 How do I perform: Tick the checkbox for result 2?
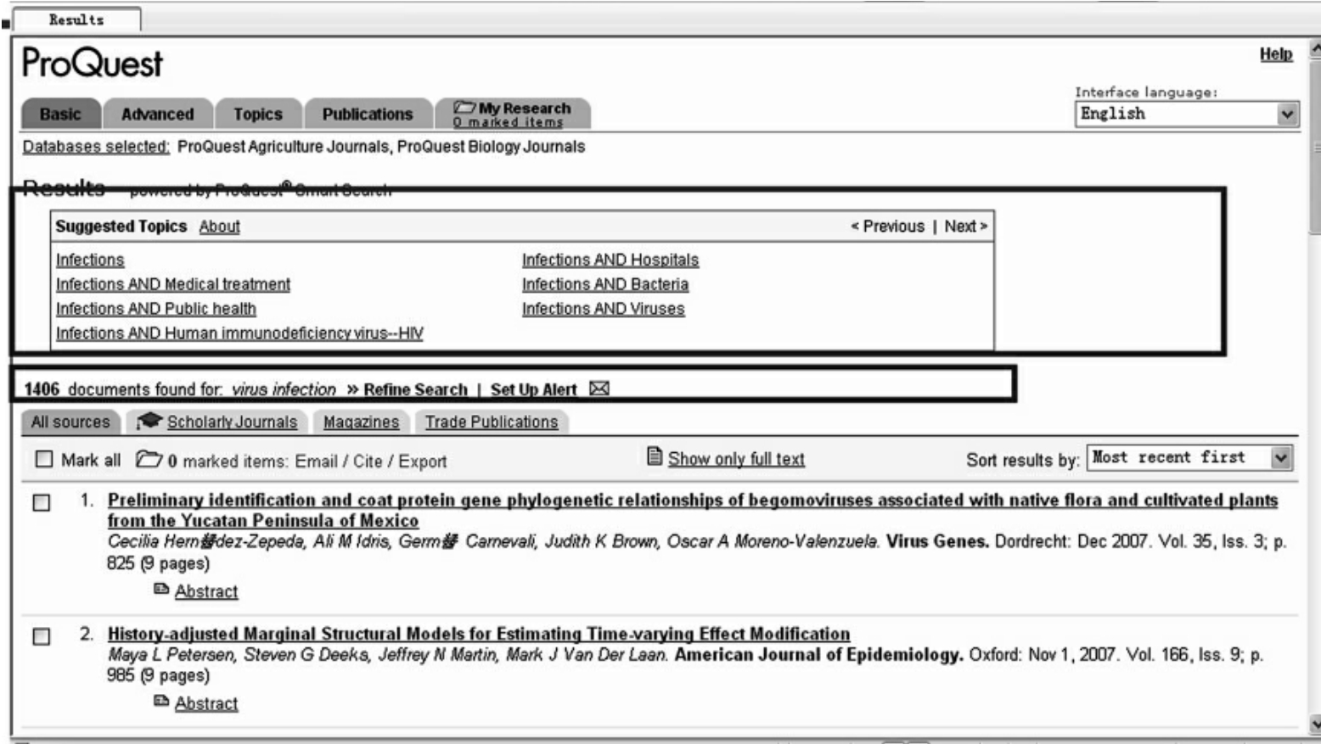click(x=41, y=636)
